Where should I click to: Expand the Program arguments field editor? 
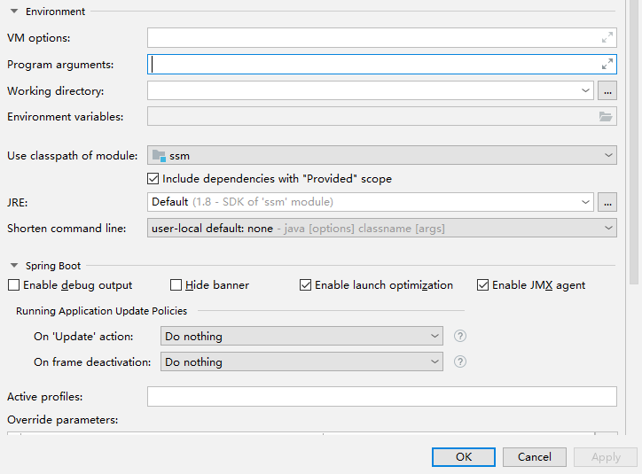coord(607,64)
